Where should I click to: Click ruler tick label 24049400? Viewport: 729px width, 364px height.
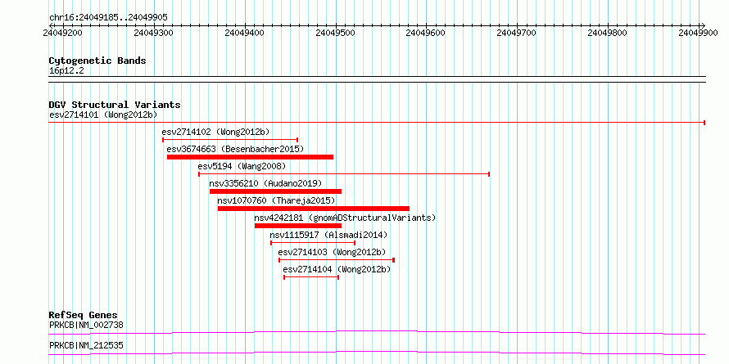pyautogui.click(x=245, y=33)
